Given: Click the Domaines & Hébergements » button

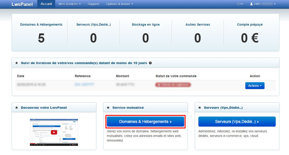Looking at the screenshot, I should [145, 122].
